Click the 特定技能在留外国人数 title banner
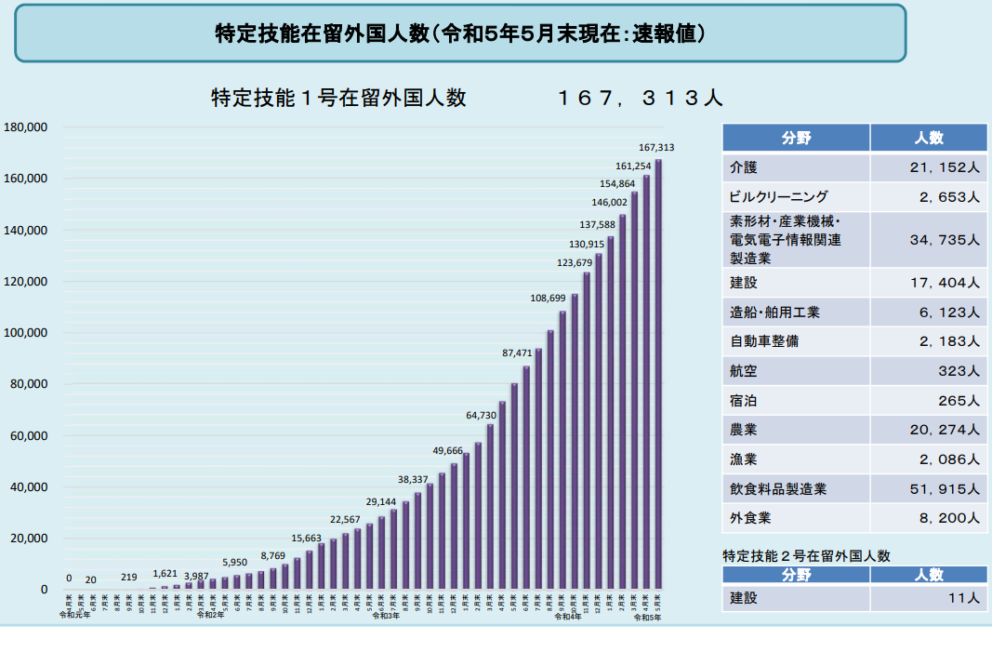The height and width of the screenshot is (652, 992). tap(460, 34)
